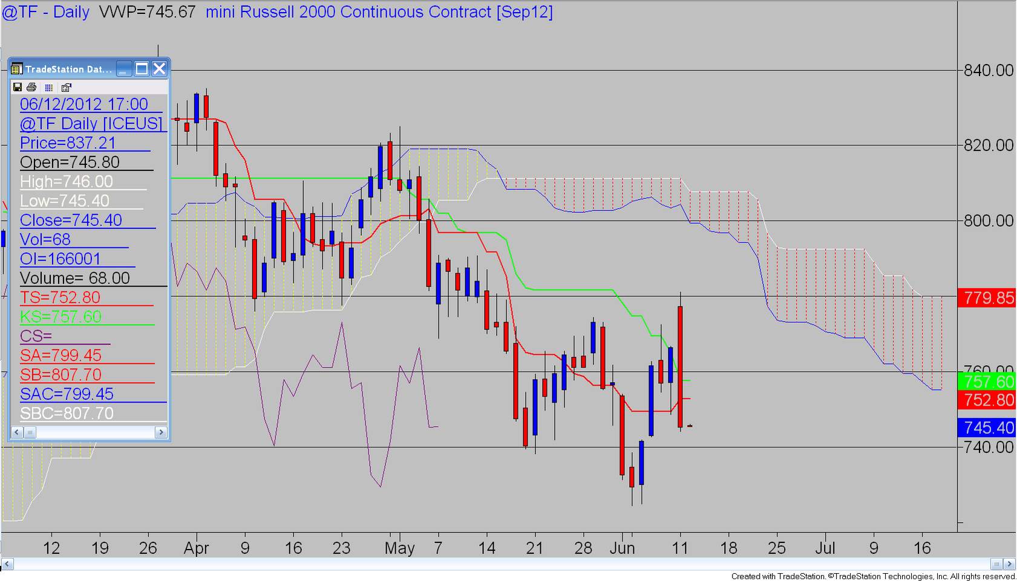The image size is (1017, 581).
Task: Open the Data Window properties icon
Action: coord(66,88)
